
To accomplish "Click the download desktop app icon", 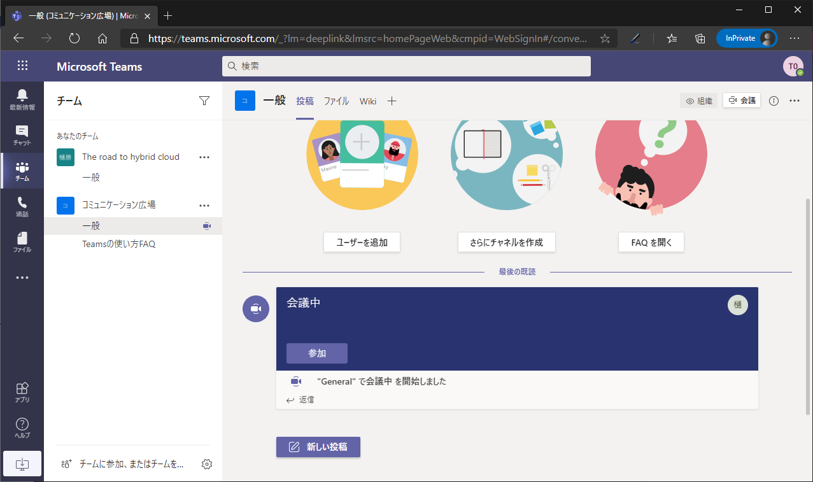I will (x=22, y=464).
